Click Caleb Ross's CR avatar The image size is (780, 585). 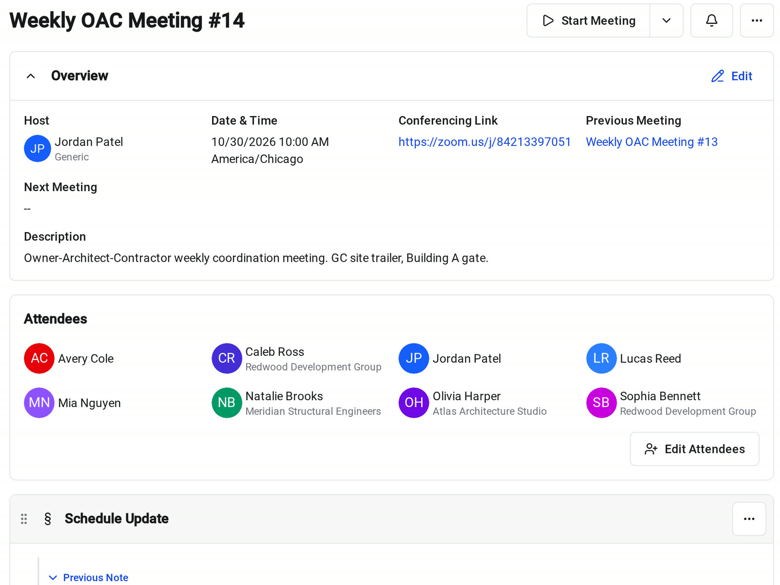(x=227, y=358)
